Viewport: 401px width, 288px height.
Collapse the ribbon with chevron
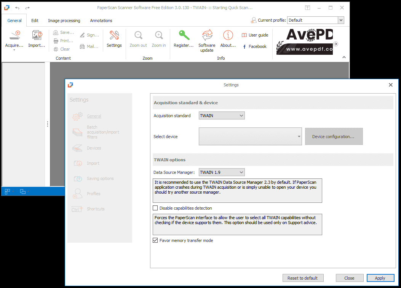(344, 57)
